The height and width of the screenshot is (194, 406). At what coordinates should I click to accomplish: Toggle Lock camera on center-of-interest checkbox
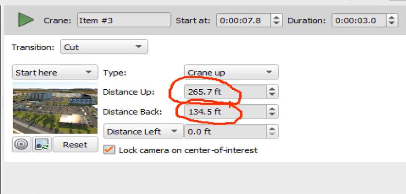(x=109, y=150)
